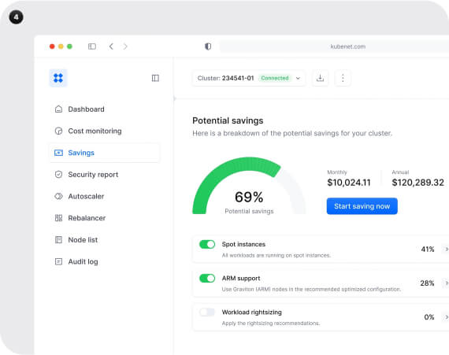The image size is (449, 355).
Task: Disable the ARM support toggle
Action: (207, 279)
